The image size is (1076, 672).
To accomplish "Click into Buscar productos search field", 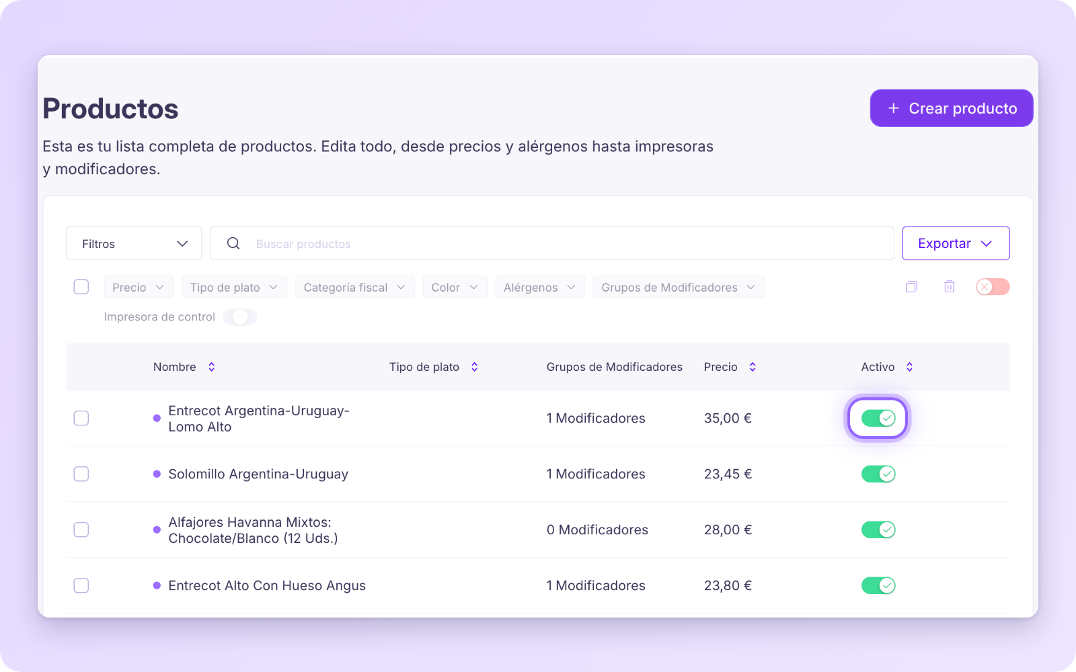I will pos(551,243).
